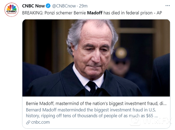Open the CNBC Now display name
175x130 pixels.
(x=33, y=6)
